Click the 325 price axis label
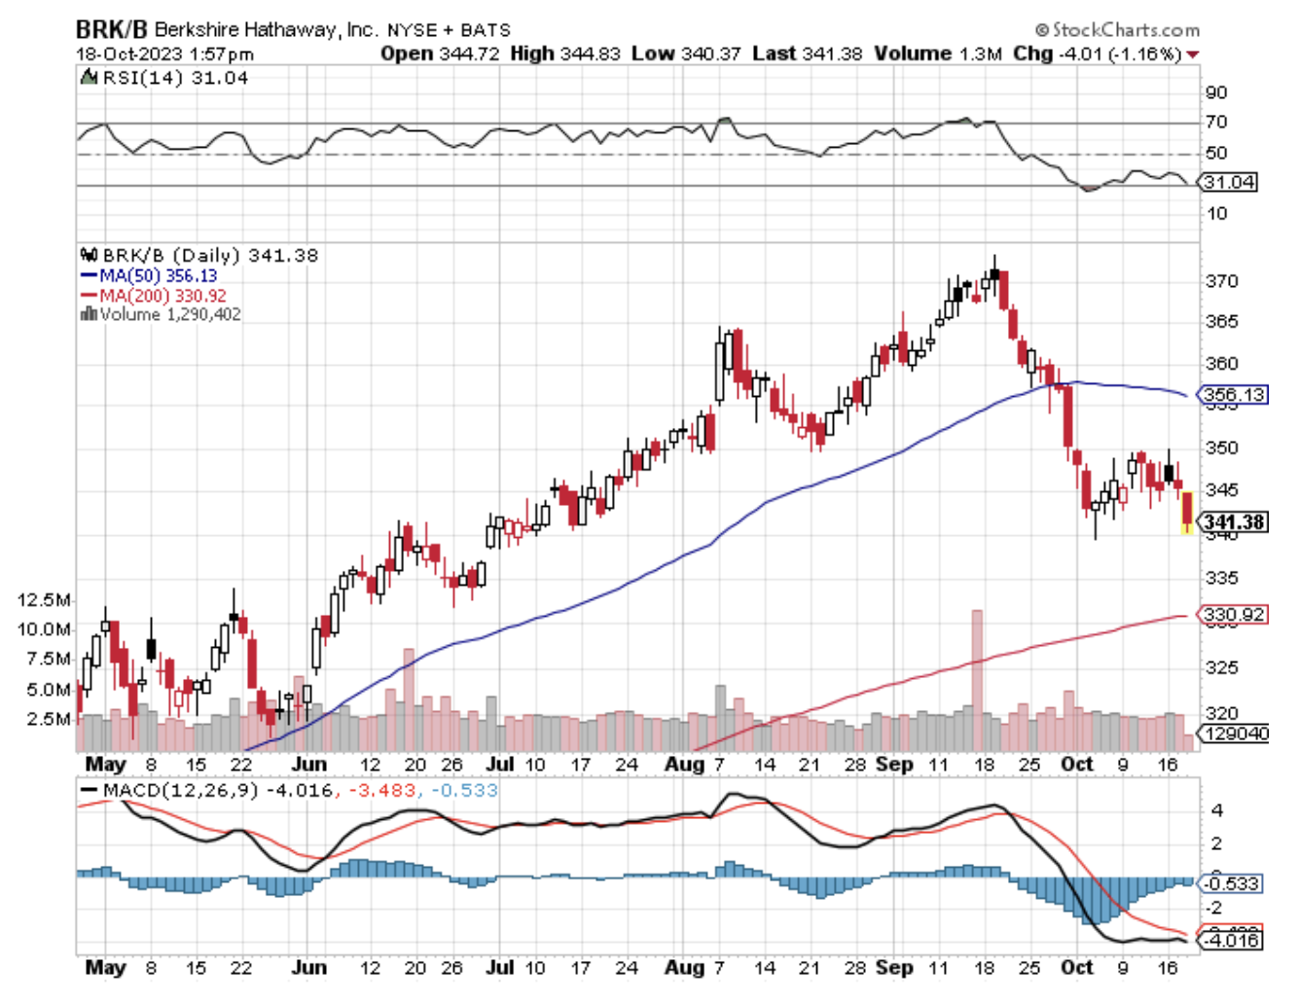The image size is (1298, 1002). coord(1222,668)
